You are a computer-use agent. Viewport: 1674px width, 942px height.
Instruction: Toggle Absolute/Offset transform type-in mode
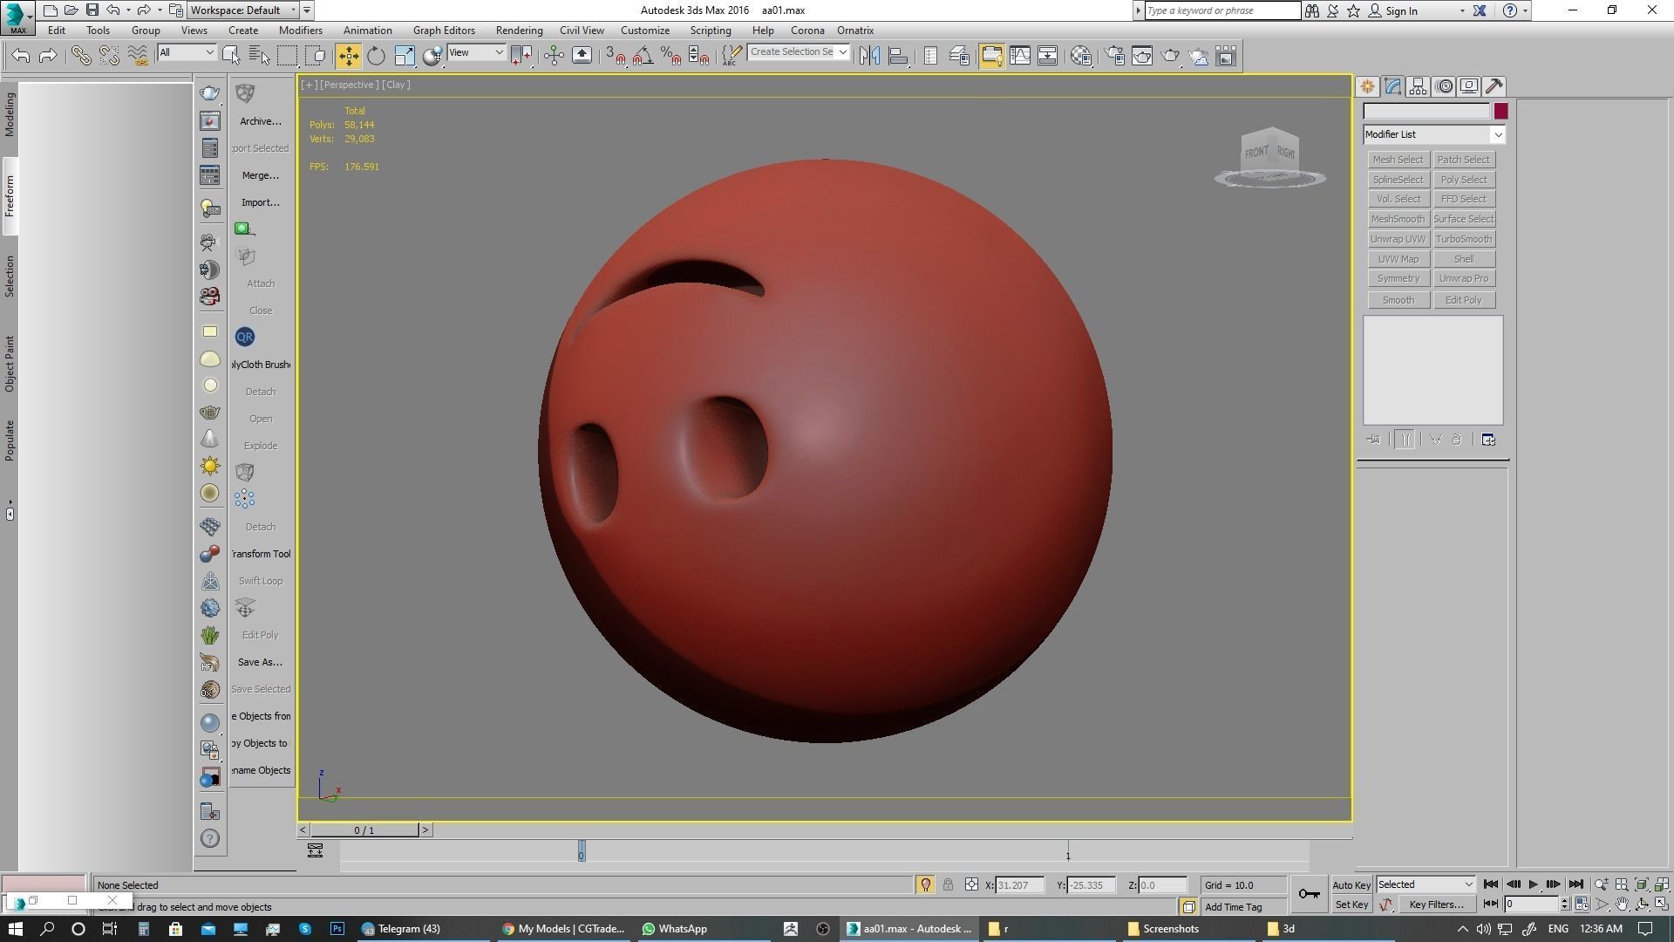(x=971, y=884)
